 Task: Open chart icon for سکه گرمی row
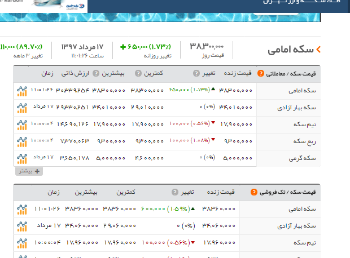click(22, 159)
